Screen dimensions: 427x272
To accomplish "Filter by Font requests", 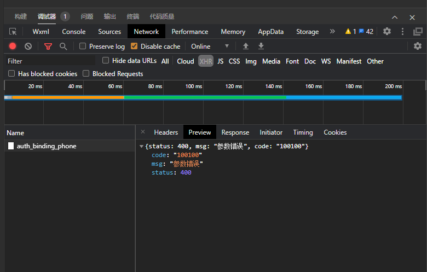I will click(292, 61).
